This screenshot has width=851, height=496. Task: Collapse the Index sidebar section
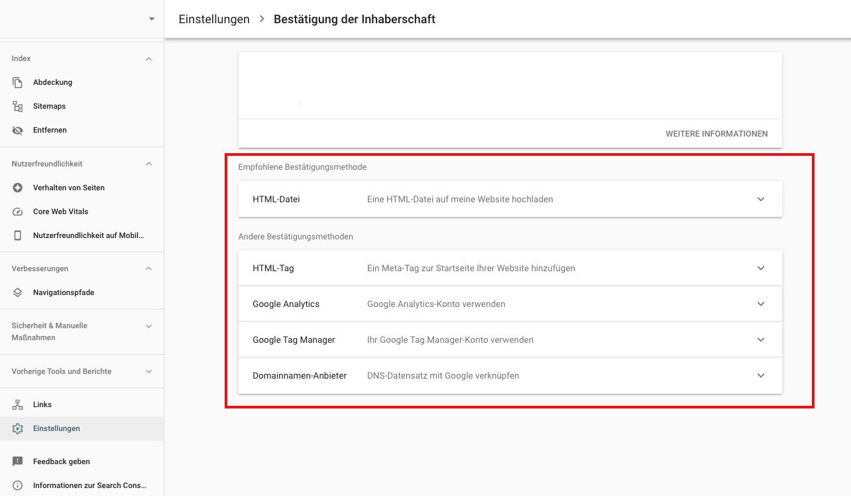click(x=148, y=59)
